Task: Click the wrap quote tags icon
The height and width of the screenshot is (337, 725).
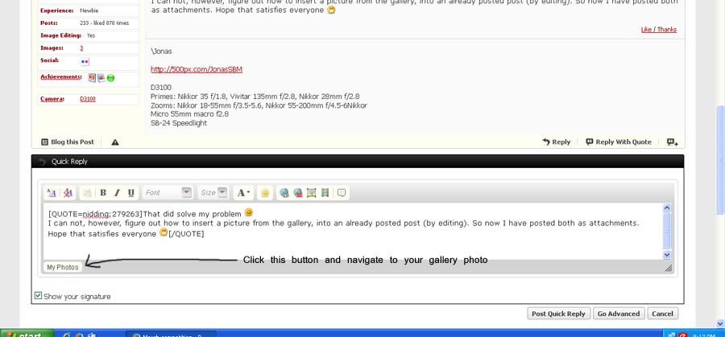Action: (x=342, y=193)
